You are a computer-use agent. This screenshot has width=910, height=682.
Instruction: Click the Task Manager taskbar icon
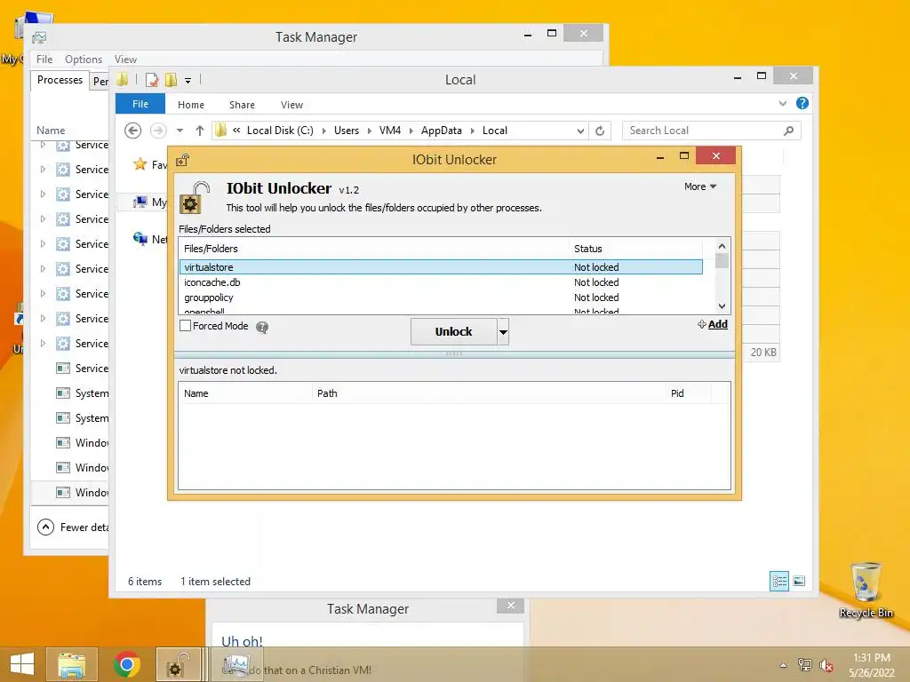(x=236, y=664)
